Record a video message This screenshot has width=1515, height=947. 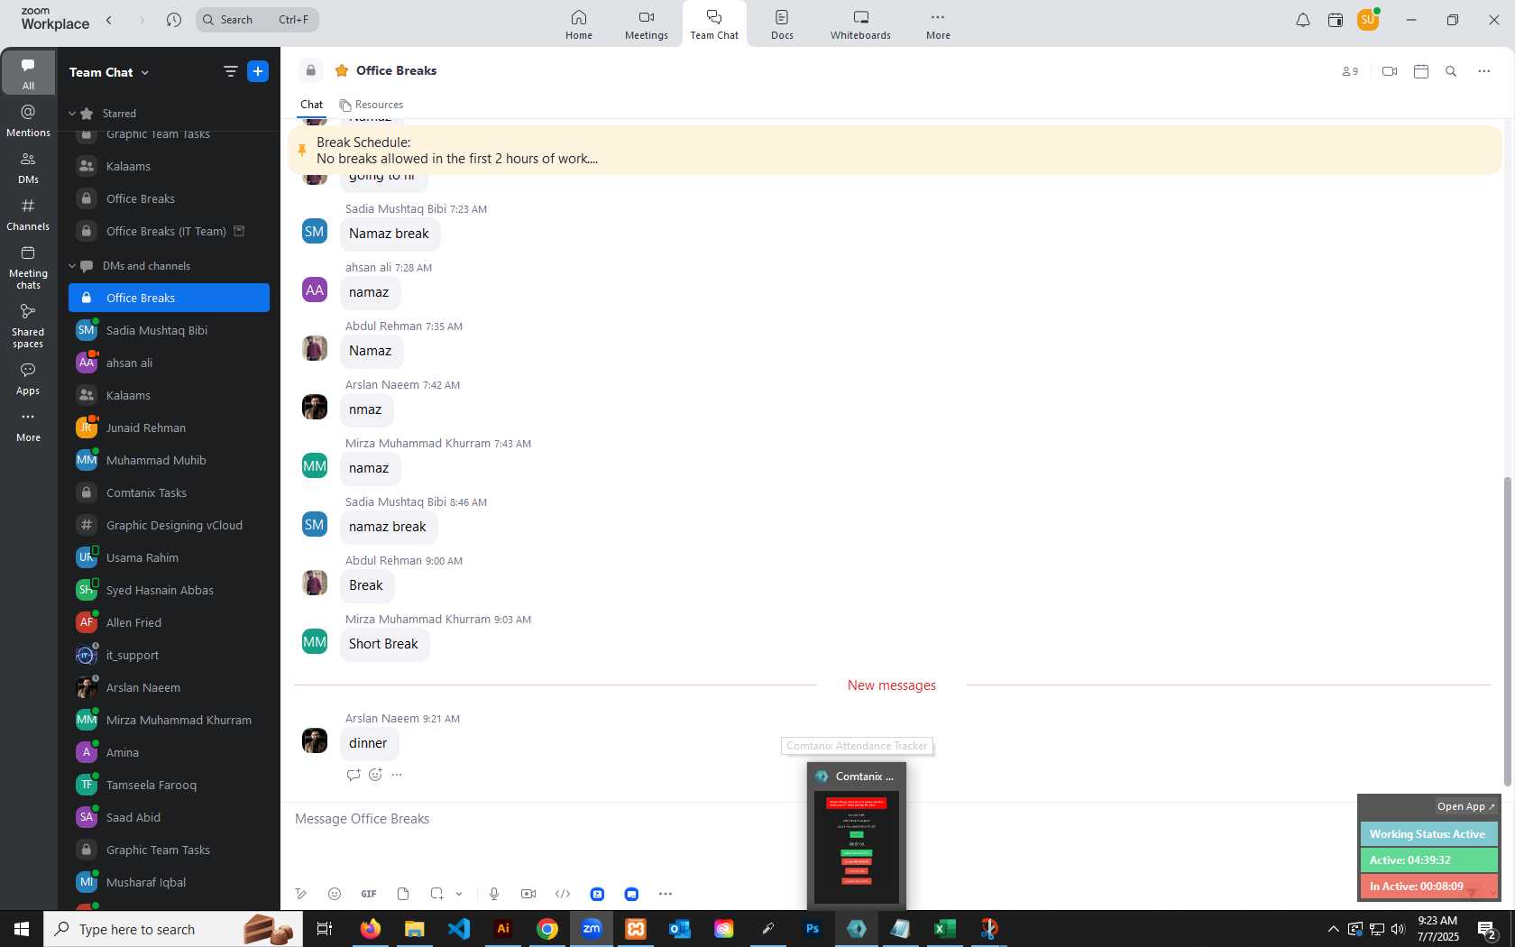tap(528, 894)
